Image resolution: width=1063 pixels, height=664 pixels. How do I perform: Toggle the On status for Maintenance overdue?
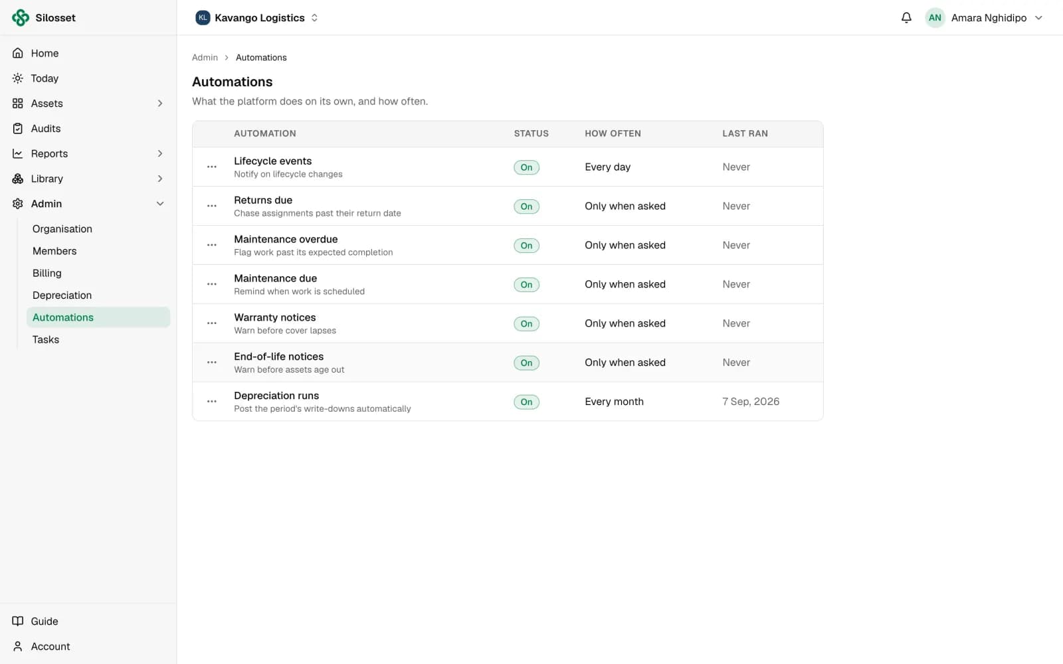[526, 246]
